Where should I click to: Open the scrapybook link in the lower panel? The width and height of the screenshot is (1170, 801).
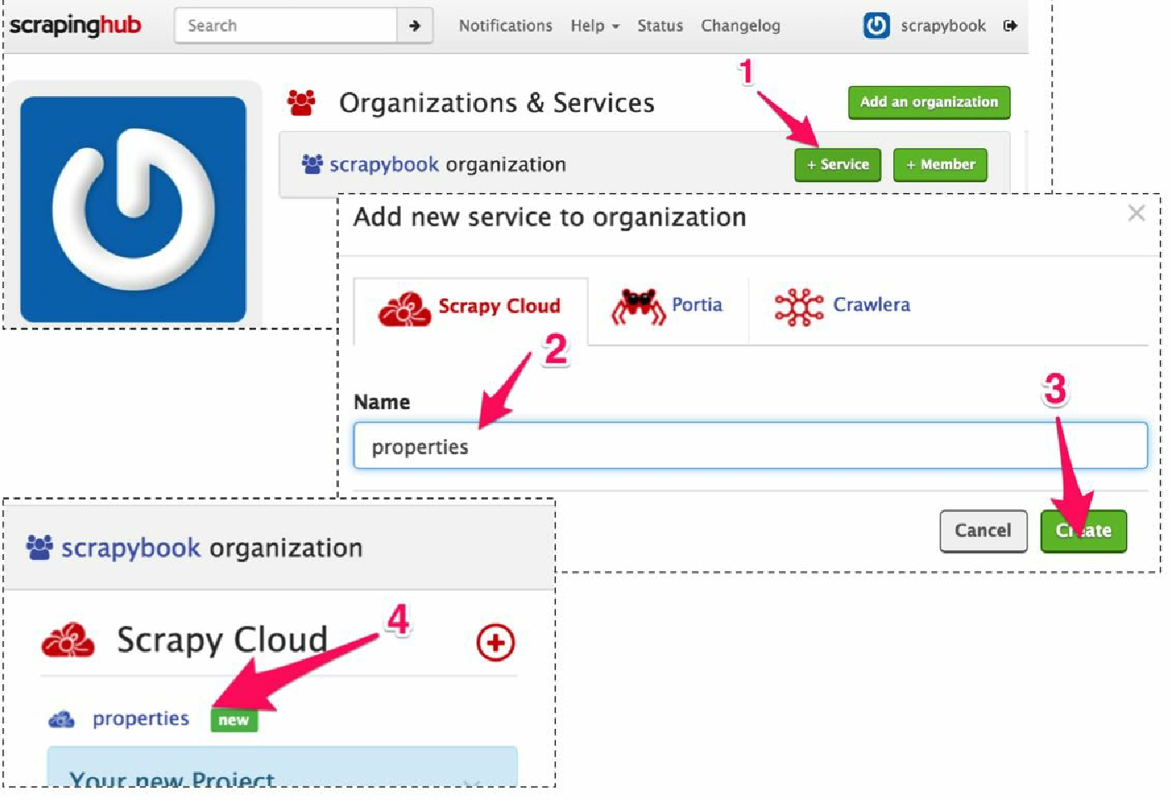click(131, 548)
